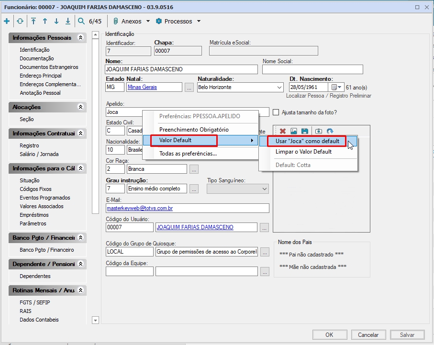Open Anexos attachments
Screen dimensions: 434x345
tap(128, 22)
